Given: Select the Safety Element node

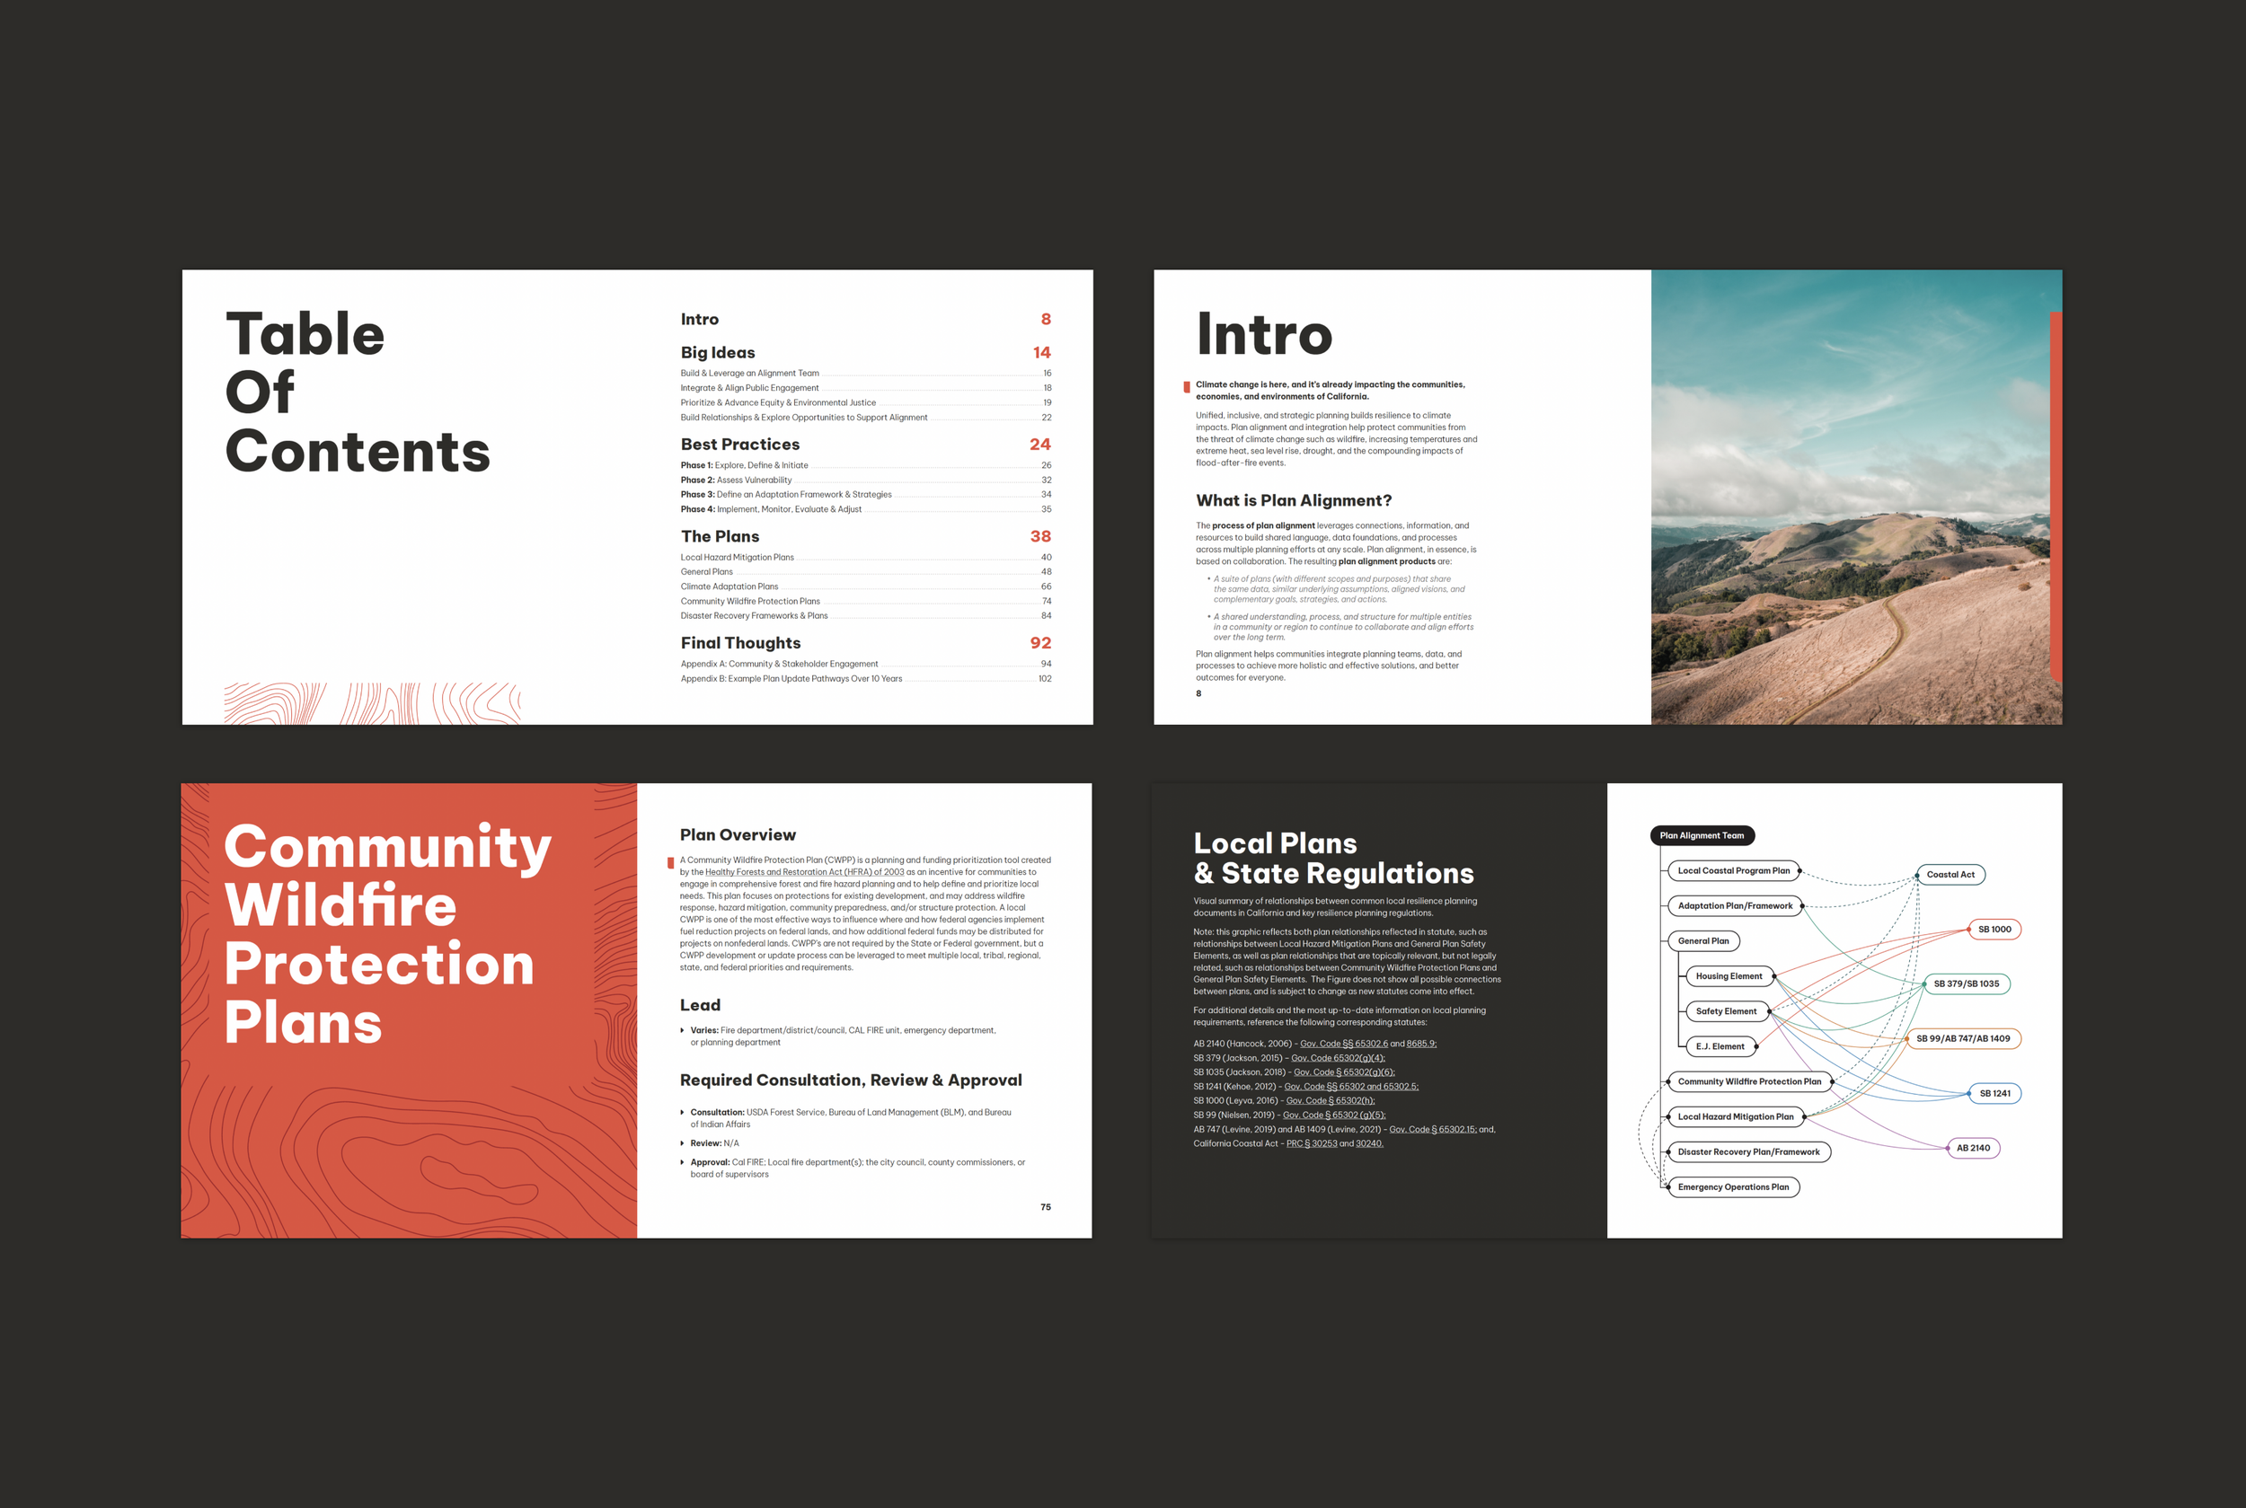Looking at the screenshot, I should click(1726, 1010).
